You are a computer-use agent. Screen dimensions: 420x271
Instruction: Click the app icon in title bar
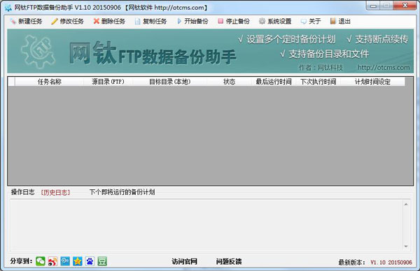pos(8,8)
